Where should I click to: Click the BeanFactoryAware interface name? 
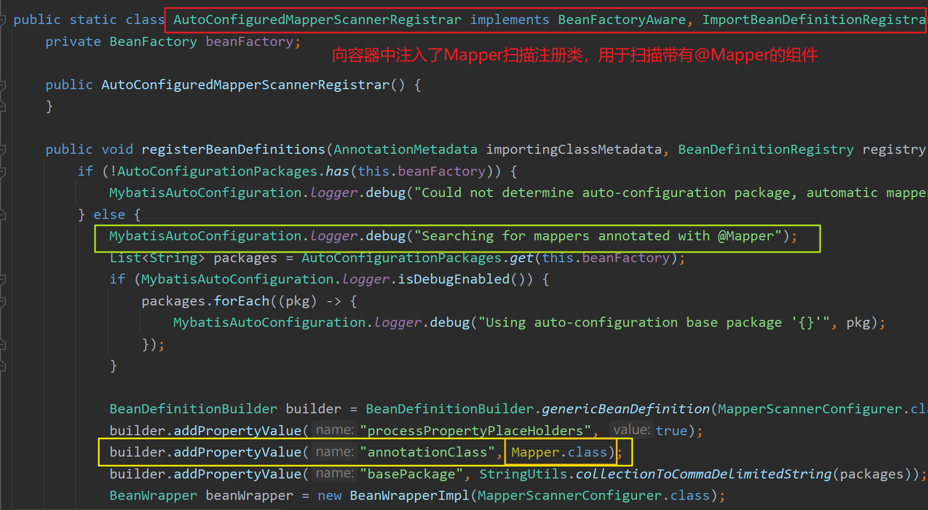(622, 20)
